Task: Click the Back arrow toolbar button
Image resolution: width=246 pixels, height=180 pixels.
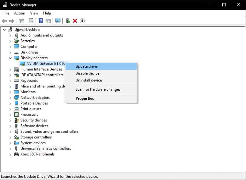Action: (x=4, y=21)
